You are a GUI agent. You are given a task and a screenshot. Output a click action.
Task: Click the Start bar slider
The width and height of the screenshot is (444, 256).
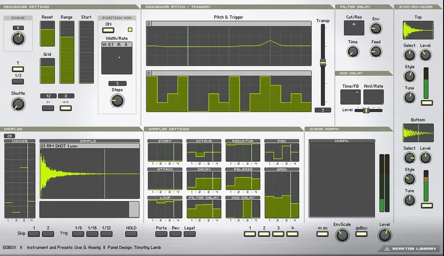tap(86, 52)
